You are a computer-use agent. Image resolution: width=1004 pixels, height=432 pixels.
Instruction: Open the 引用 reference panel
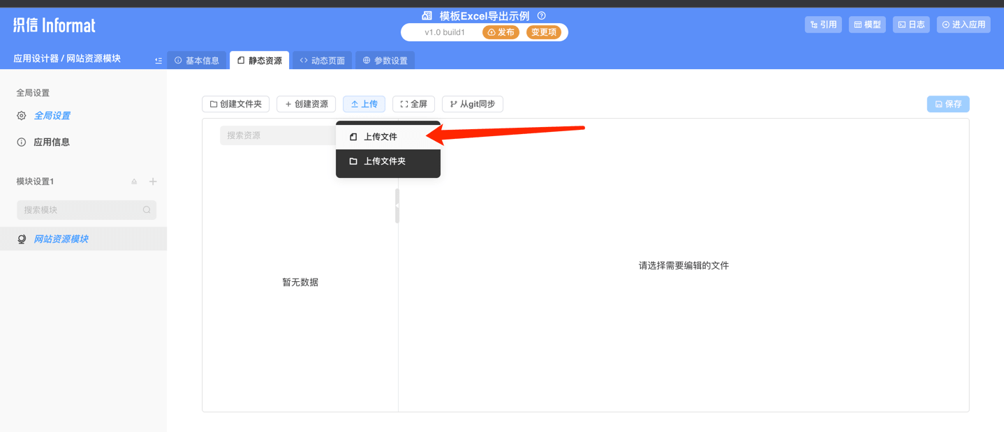tap(822, 24)
